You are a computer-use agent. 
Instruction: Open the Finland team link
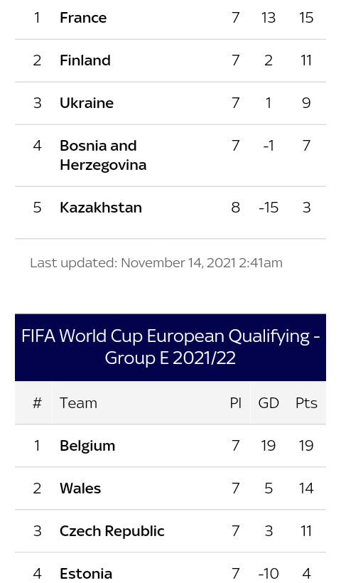point(85,60)
